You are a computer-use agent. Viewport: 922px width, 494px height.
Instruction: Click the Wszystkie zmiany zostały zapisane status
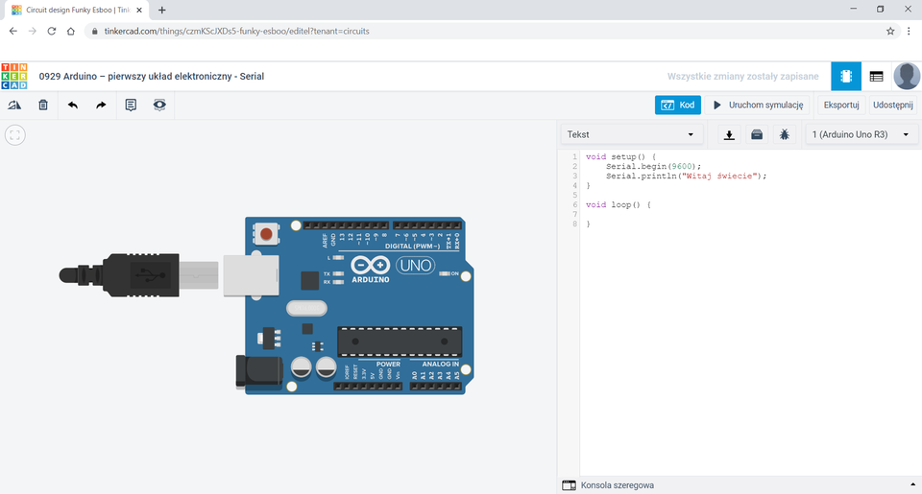pos(742,77)
